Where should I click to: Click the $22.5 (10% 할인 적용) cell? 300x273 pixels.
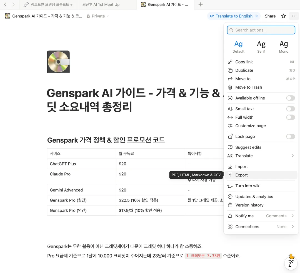[x=150, y=200]
